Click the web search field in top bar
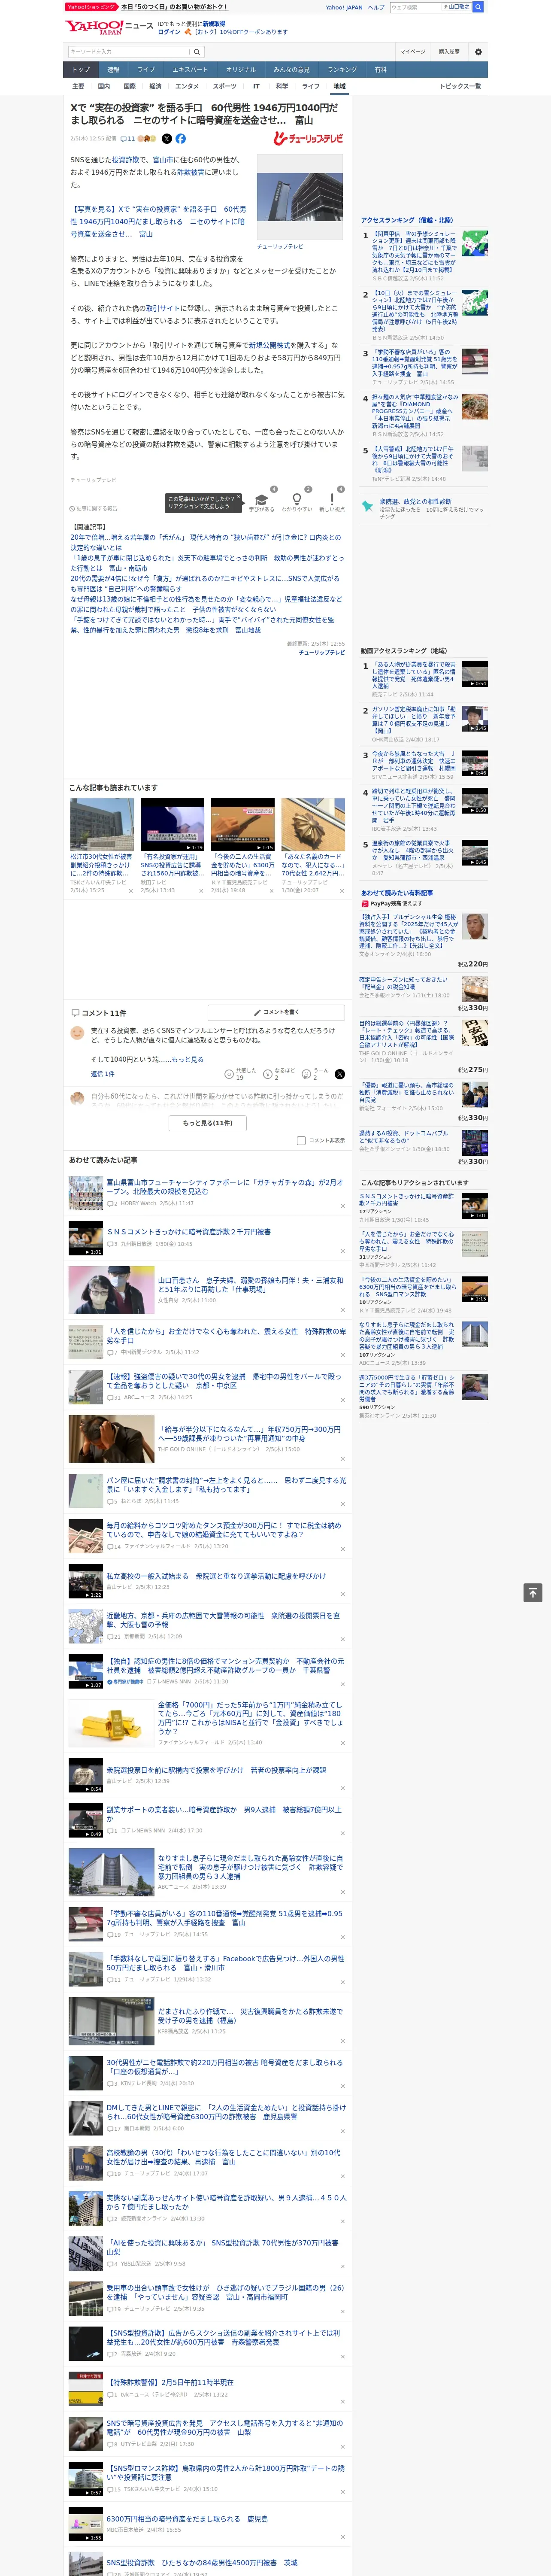Image resolution: width=551 pixels, height=2576 pixels. pos(415,7)
